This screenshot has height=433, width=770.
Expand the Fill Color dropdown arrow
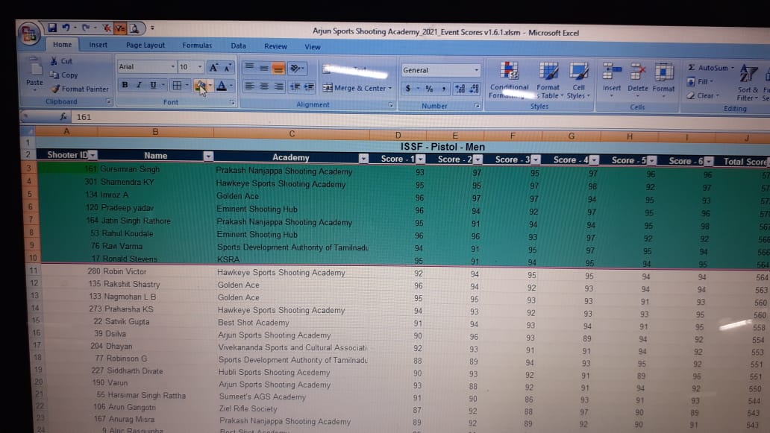click(210, 86)
